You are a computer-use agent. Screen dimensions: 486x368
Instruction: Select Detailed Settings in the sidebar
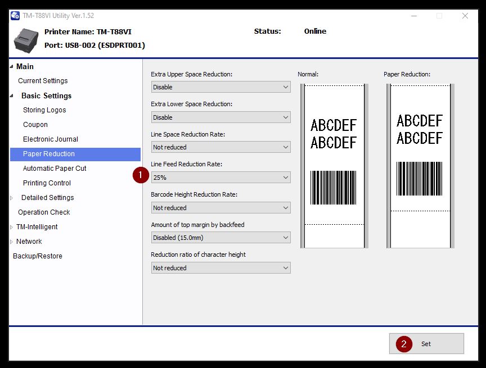[x=48, y=198]
